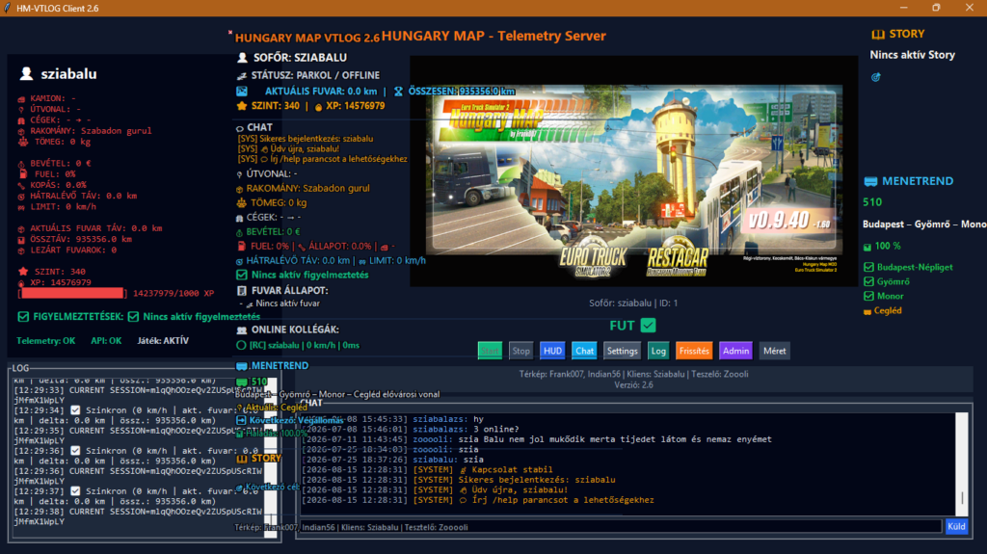This screenshot has width=987, height=554.
Task: Toggle the Nincs aktív figyelmeztetés checkbox in center
Action: (242, 276)
